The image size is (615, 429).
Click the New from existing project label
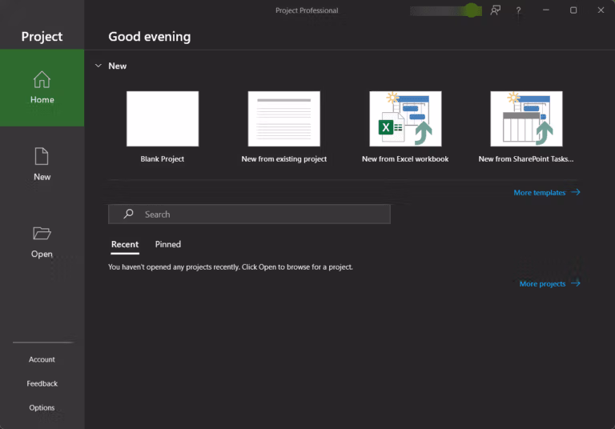click(284, 158)
